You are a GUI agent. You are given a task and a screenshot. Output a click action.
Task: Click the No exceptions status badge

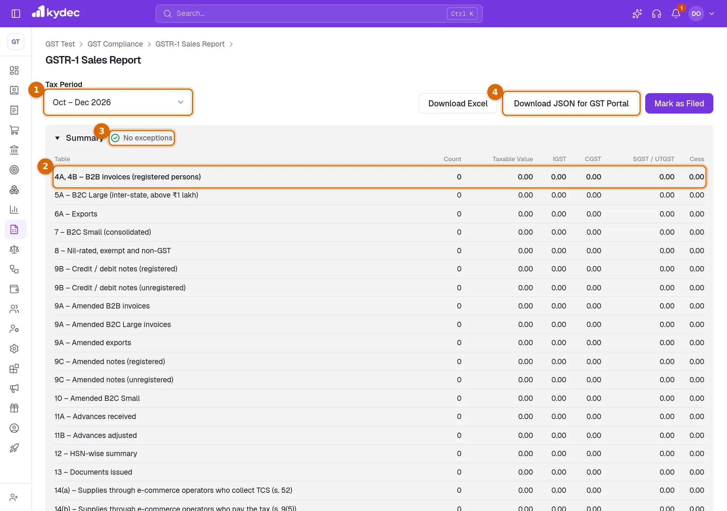click(142, 138)
